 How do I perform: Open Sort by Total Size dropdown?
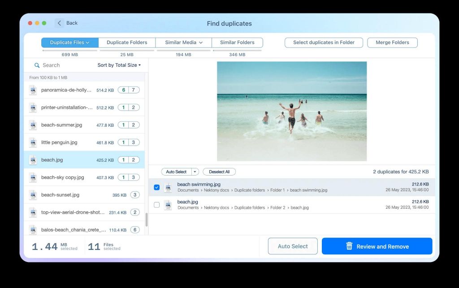pyautogui.click(x=119, y=65)
